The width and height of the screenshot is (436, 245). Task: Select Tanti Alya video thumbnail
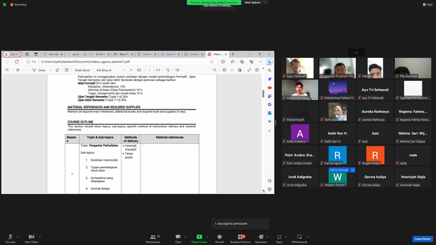tap(338, 112)
